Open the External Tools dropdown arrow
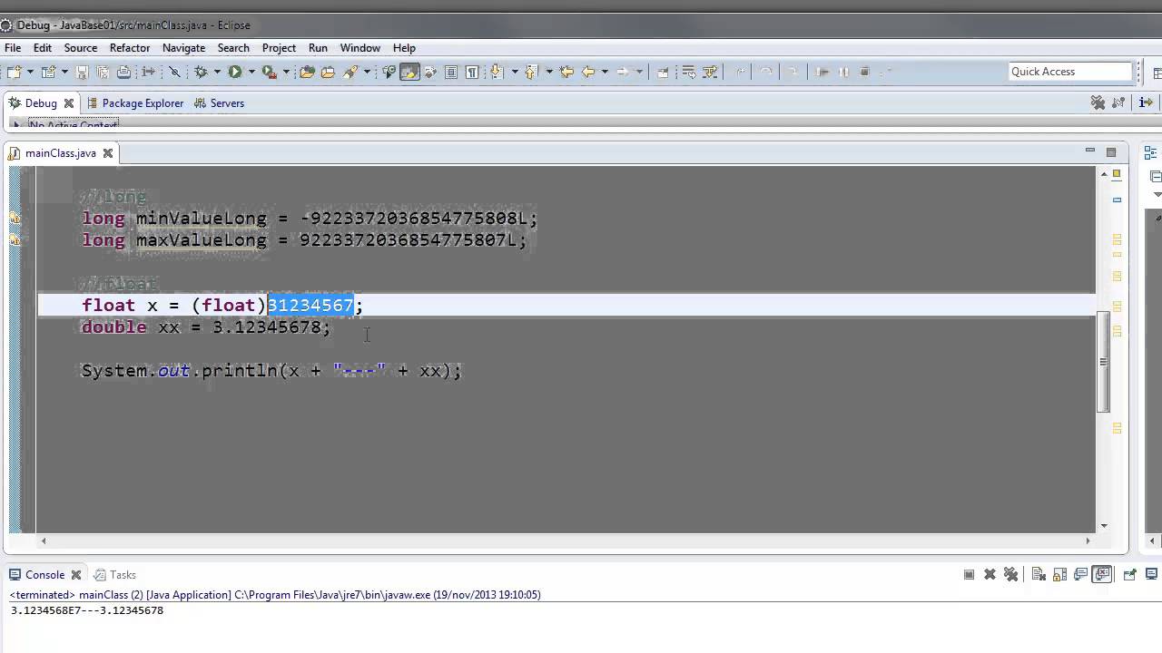1162x653 pixels. pos(286,72)
